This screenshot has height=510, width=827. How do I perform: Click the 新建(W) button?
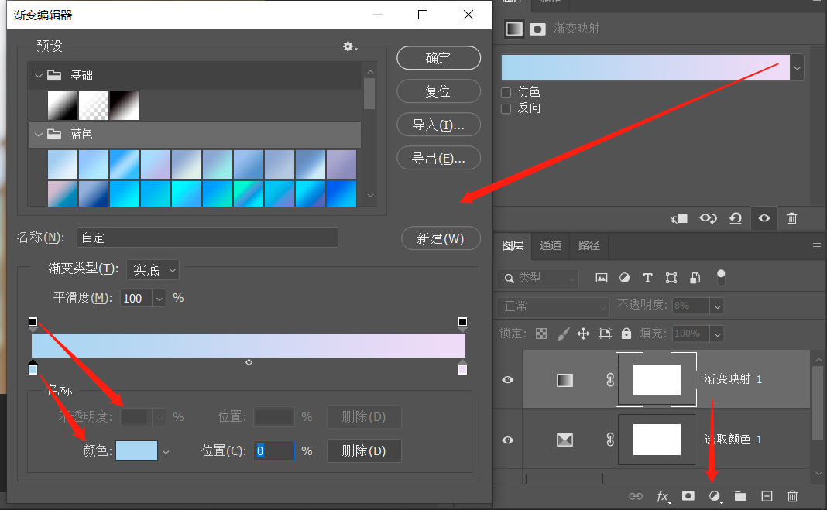pyautogui.click(x=440, y=238)
